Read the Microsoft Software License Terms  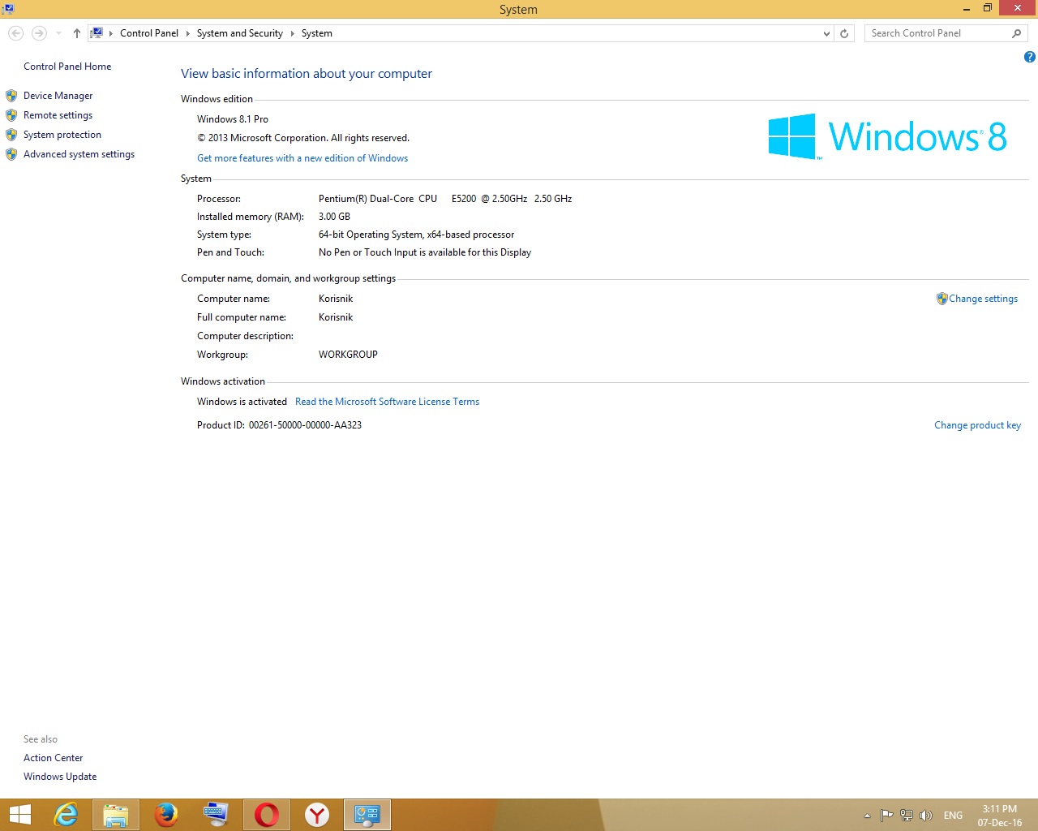(x=387, y=402)
